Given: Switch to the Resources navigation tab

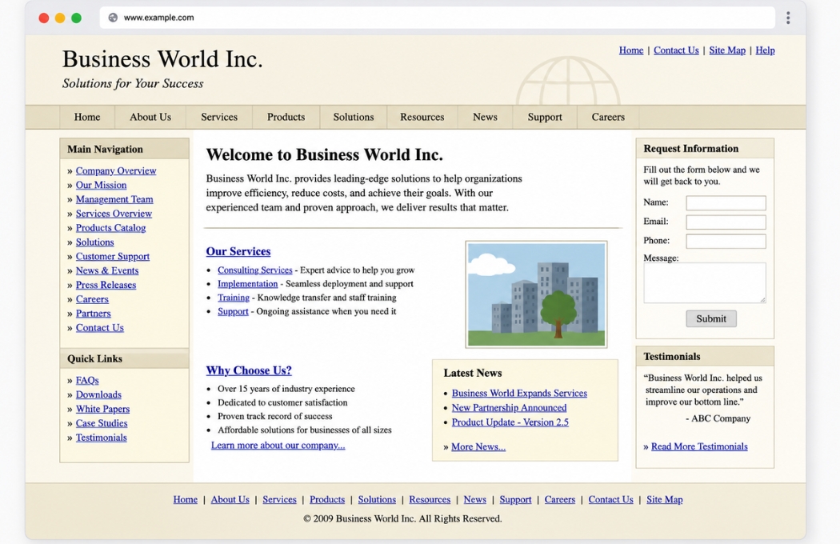Looking at the screenshot, I should tap(422, 117).
